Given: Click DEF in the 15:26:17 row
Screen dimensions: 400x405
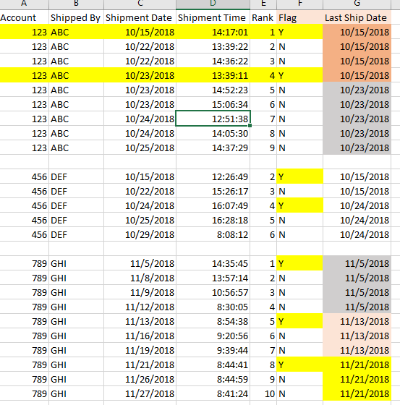Looking at the screenshot, I should (x=76, y=191).
